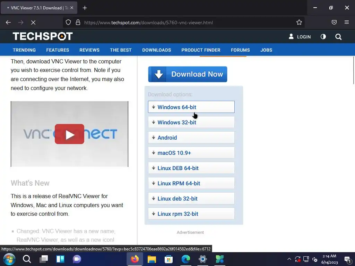
Task: Open File Explorer from taskbar
Action: tap(152, 259)
